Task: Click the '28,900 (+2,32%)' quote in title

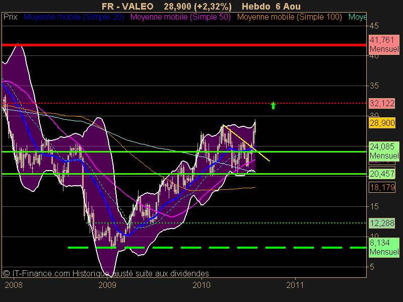Action: pos(197,6)
